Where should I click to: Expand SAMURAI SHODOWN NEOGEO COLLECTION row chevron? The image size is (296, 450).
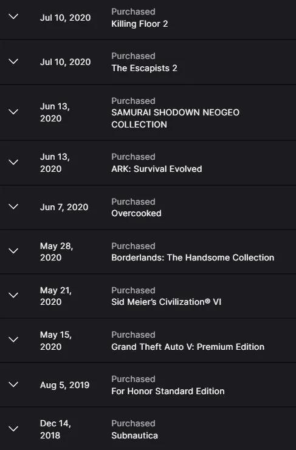tap(13, 112)
